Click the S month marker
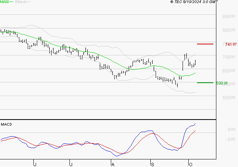Screen dimensions: 238x167 click(153, 164)
